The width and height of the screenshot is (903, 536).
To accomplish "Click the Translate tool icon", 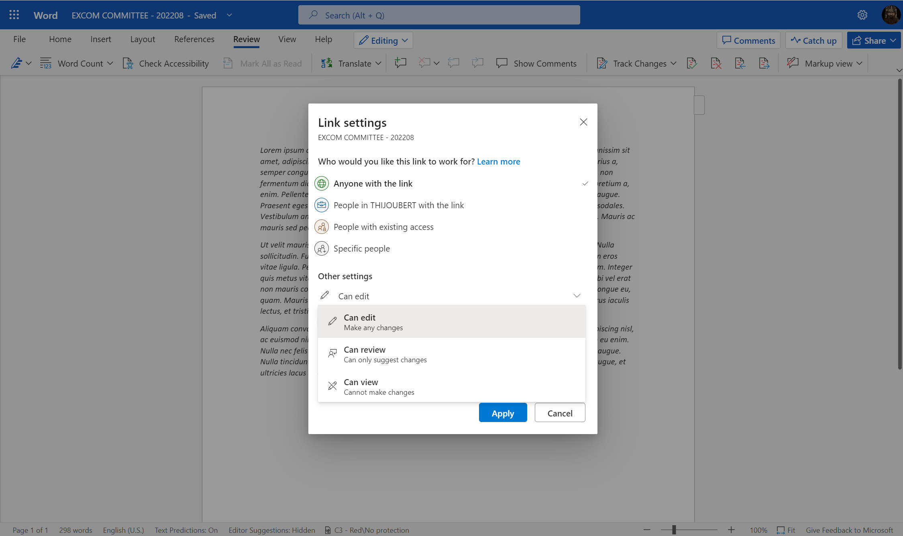I will pos(327,63).
